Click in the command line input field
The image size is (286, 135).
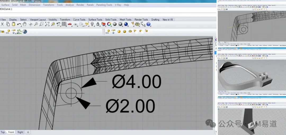pos(108,9)
